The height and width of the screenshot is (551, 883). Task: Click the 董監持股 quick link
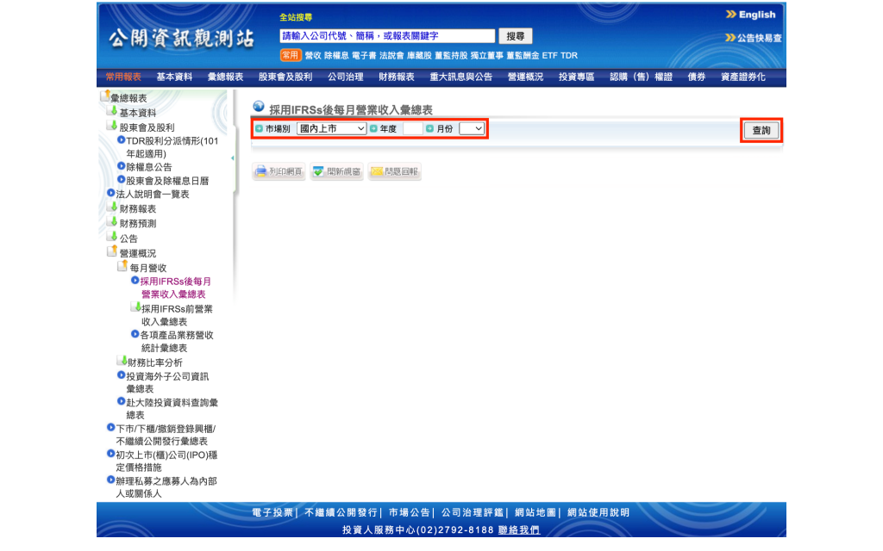coord(451,56)
